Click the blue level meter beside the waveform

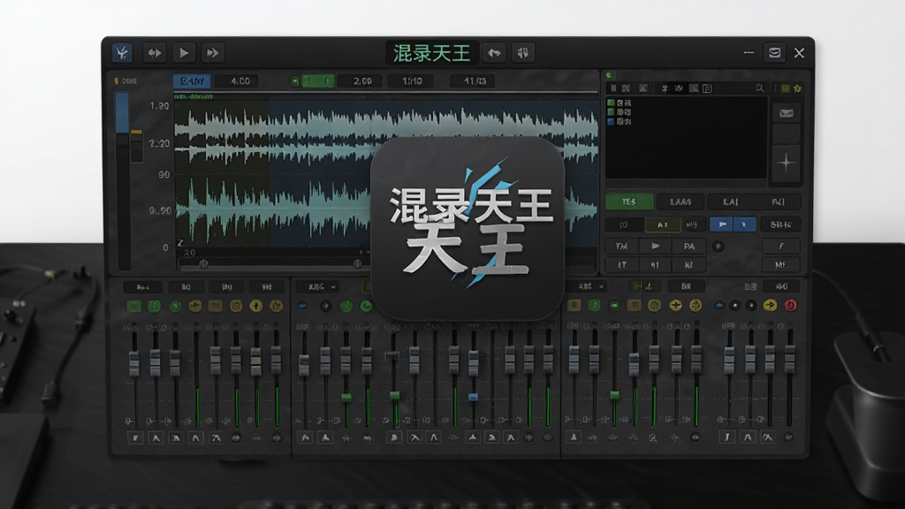pos(122,113)
